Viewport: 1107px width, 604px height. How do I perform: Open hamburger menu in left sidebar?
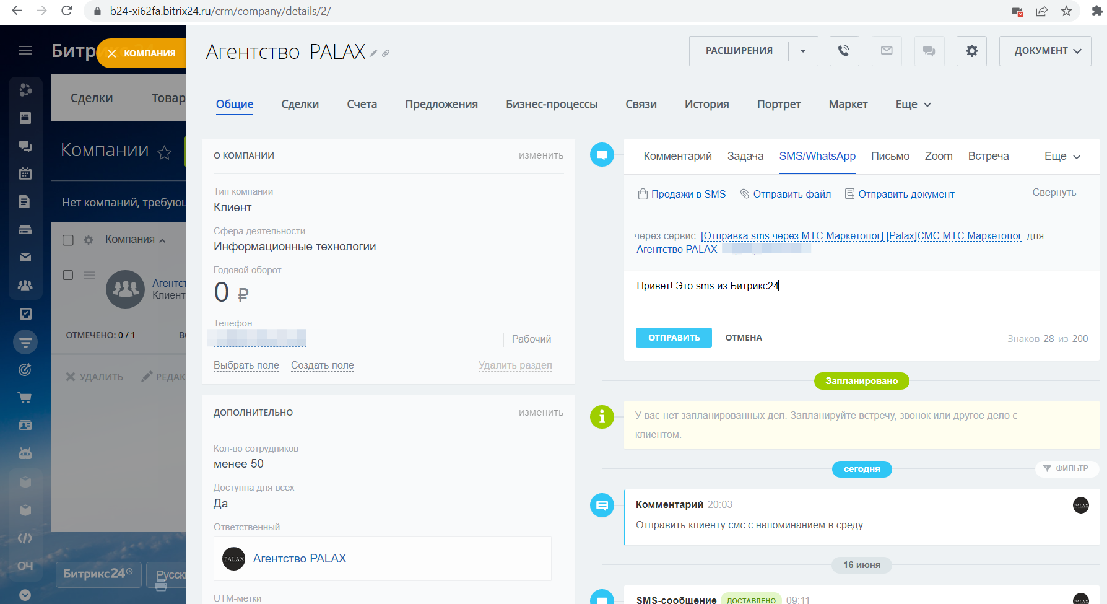tap(25, 51)
